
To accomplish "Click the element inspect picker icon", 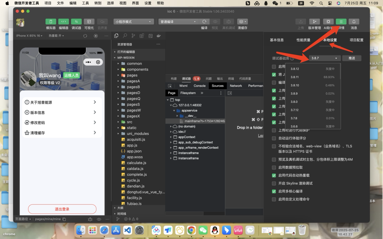I will click(x=170, y=86).
